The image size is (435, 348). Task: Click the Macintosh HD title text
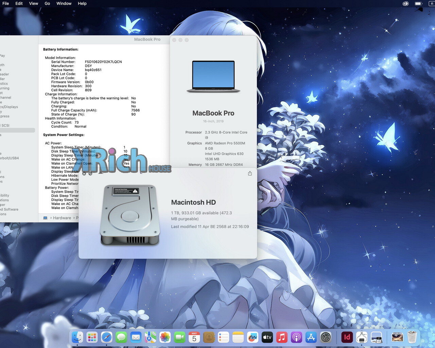point(193,202)
